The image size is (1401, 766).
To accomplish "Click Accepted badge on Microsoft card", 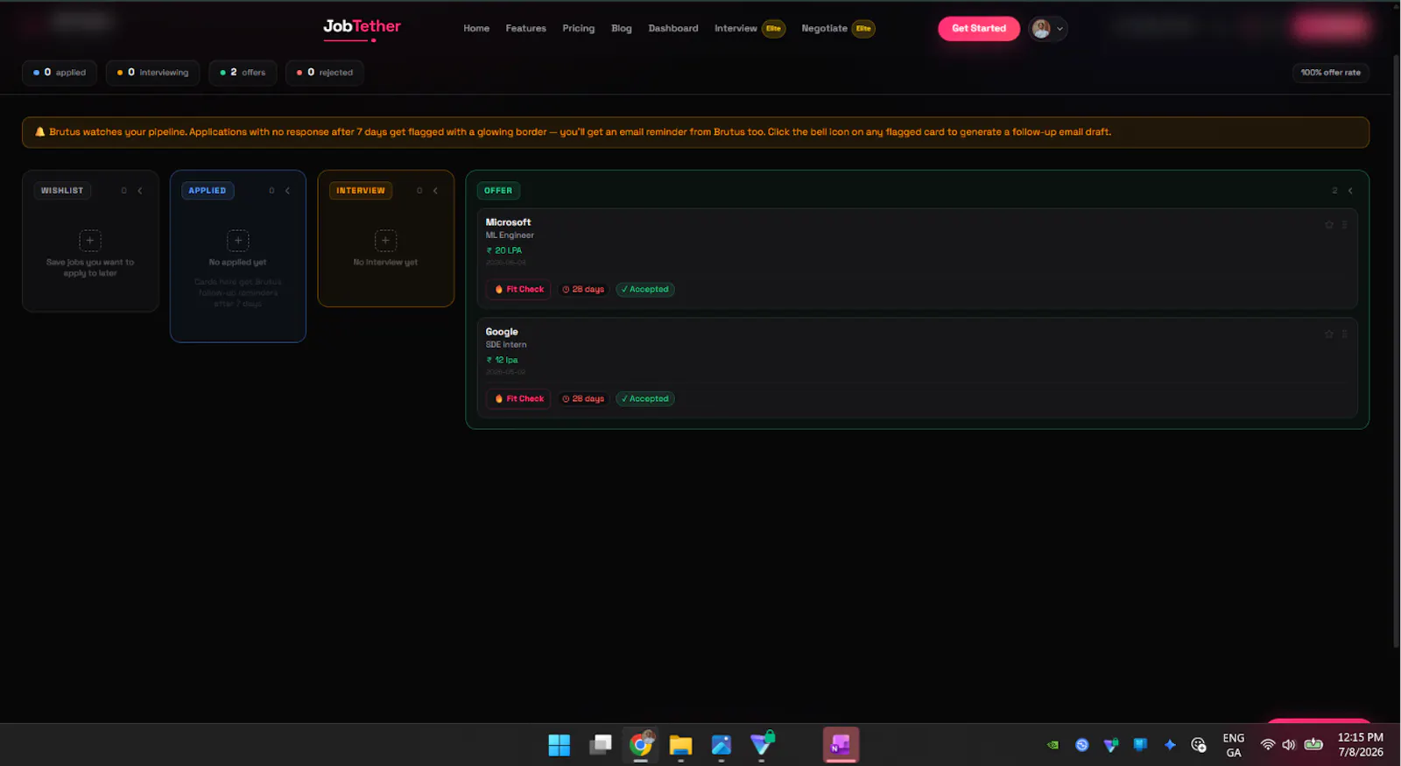I will point(645,290).
